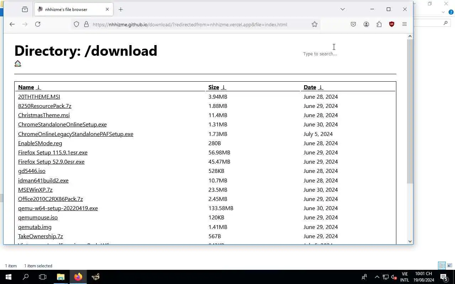The width and height of the screenshot is (455, 284).
Task: Open File Explorer from the taskbar
Action: click(61, 277)
